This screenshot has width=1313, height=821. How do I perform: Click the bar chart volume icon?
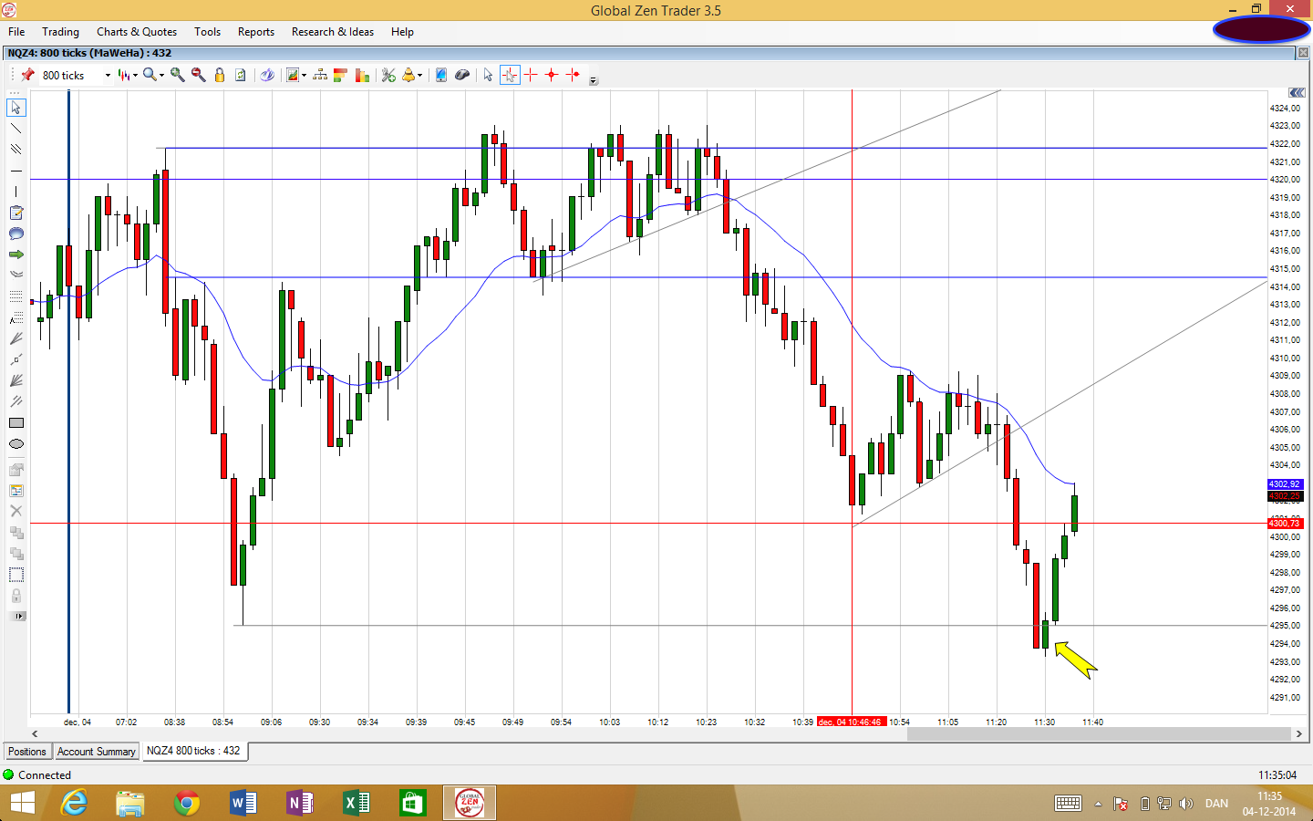click(x=362, y=75)
